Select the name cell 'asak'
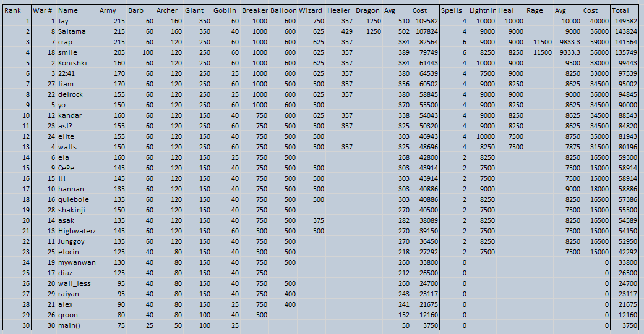This screenshot has width=644, height=334. [x=66, y=220]
